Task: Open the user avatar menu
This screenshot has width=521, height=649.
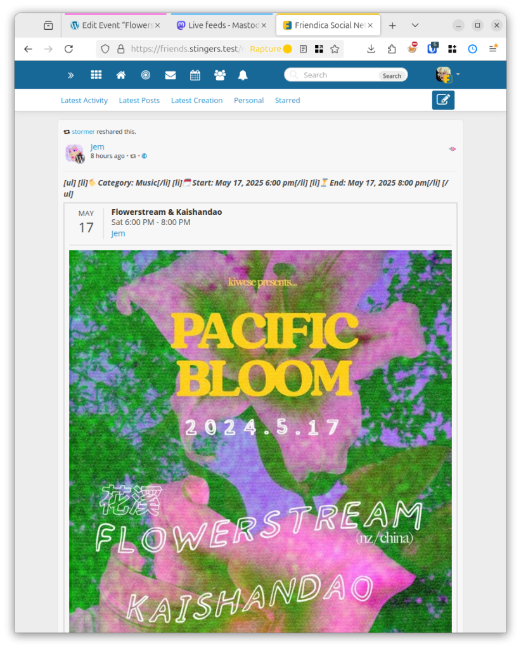Action: pyautogui.click(x=447, y=75)
